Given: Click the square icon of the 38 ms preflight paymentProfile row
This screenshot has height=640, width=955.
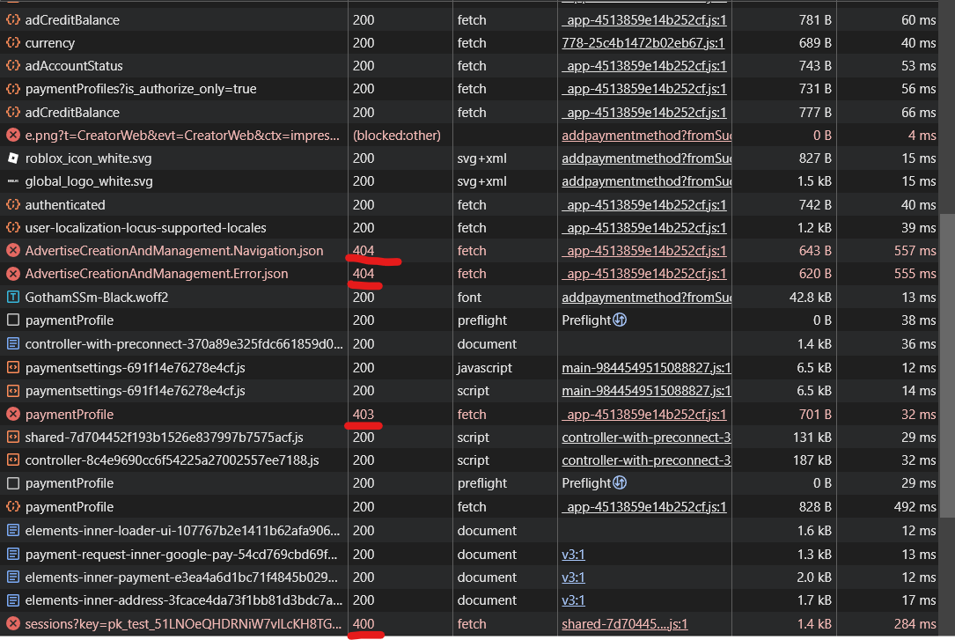Looking at the screenshot, I should click(x=13, y=320).
